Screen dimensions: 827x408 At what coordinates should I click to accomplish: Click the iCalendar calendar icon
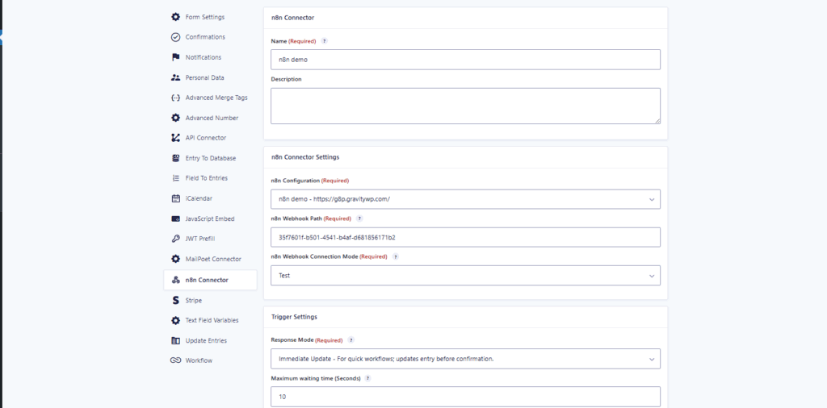[x=176, y=198]
